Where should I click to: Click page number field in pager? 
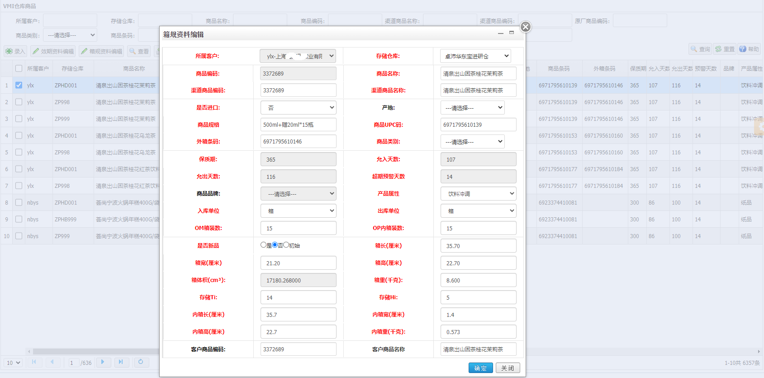[73, 363]
